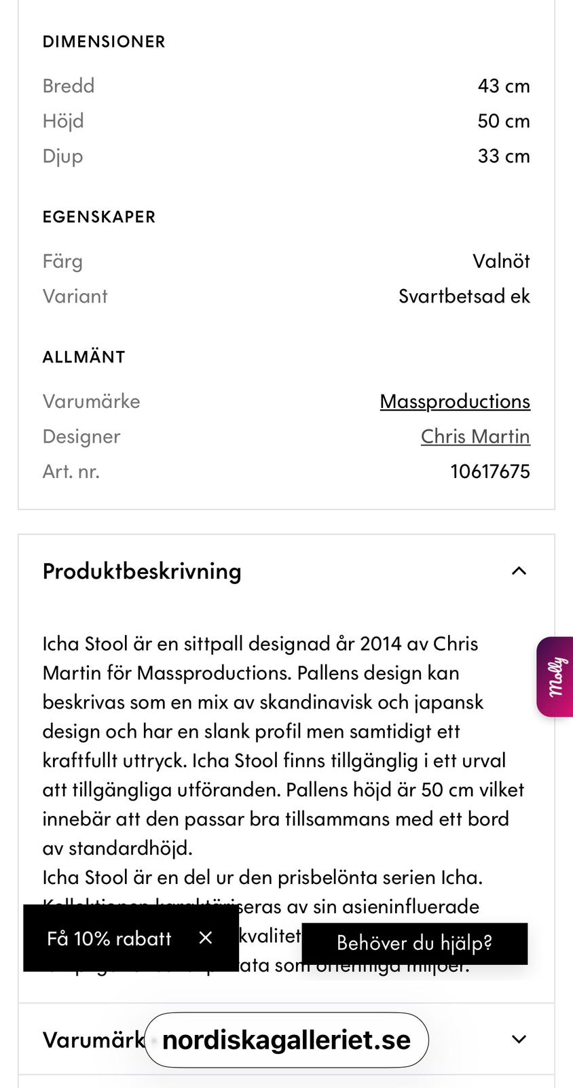Tap the nordiskagalleriet.se address pill
The height and width of the screenshot is (1088, 573).
click(286, 1040)
